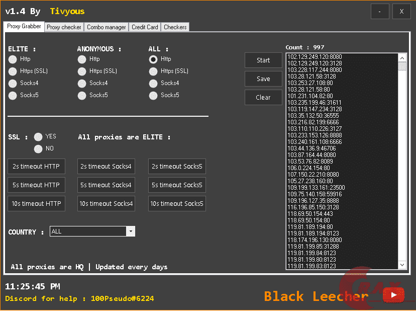Open the Proxy checker tab
This screenshot has width=416, height=311.
pos(64,27)
